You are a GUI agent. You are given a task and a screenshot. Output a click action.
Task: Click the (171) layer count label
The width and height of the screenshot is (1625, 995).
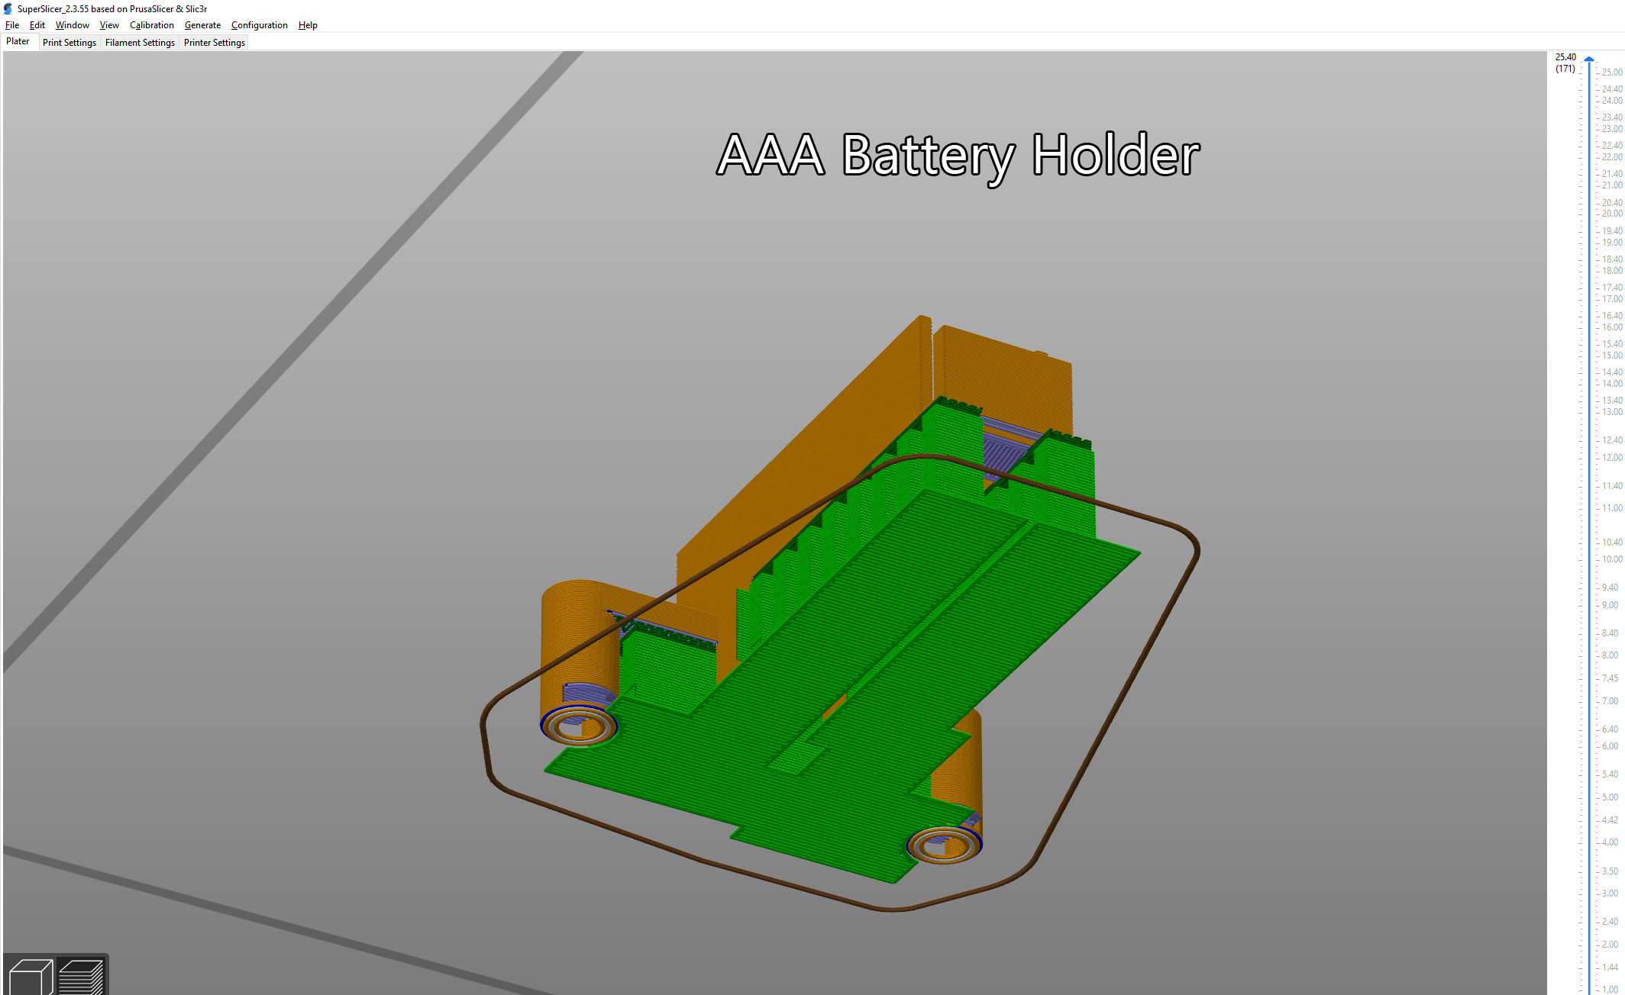point(1565,68)
